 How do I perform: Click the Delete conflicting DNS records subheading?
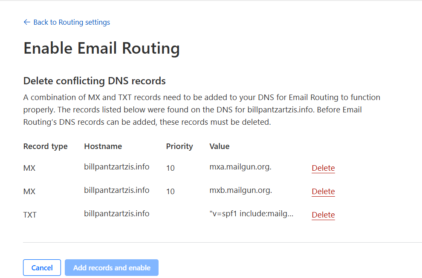point(94,81)
